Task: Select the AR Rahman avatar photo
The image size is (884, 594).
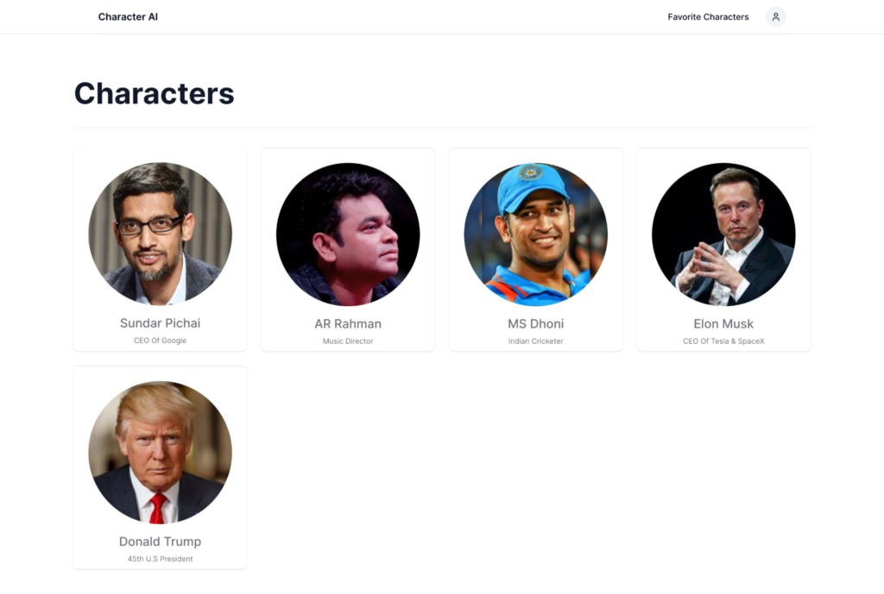Action: [x=348, y=234]
